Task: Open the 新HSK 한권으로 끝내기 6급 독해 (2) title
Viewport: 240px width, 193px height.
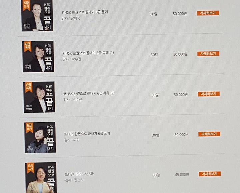Action: pyautogui.click(x=89, y=93)
